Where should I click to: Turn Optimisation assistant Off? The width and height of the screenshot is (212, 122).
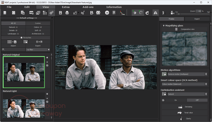[197, 100]
